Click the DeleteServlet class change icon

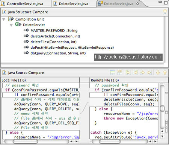click(x=18, y=24)
